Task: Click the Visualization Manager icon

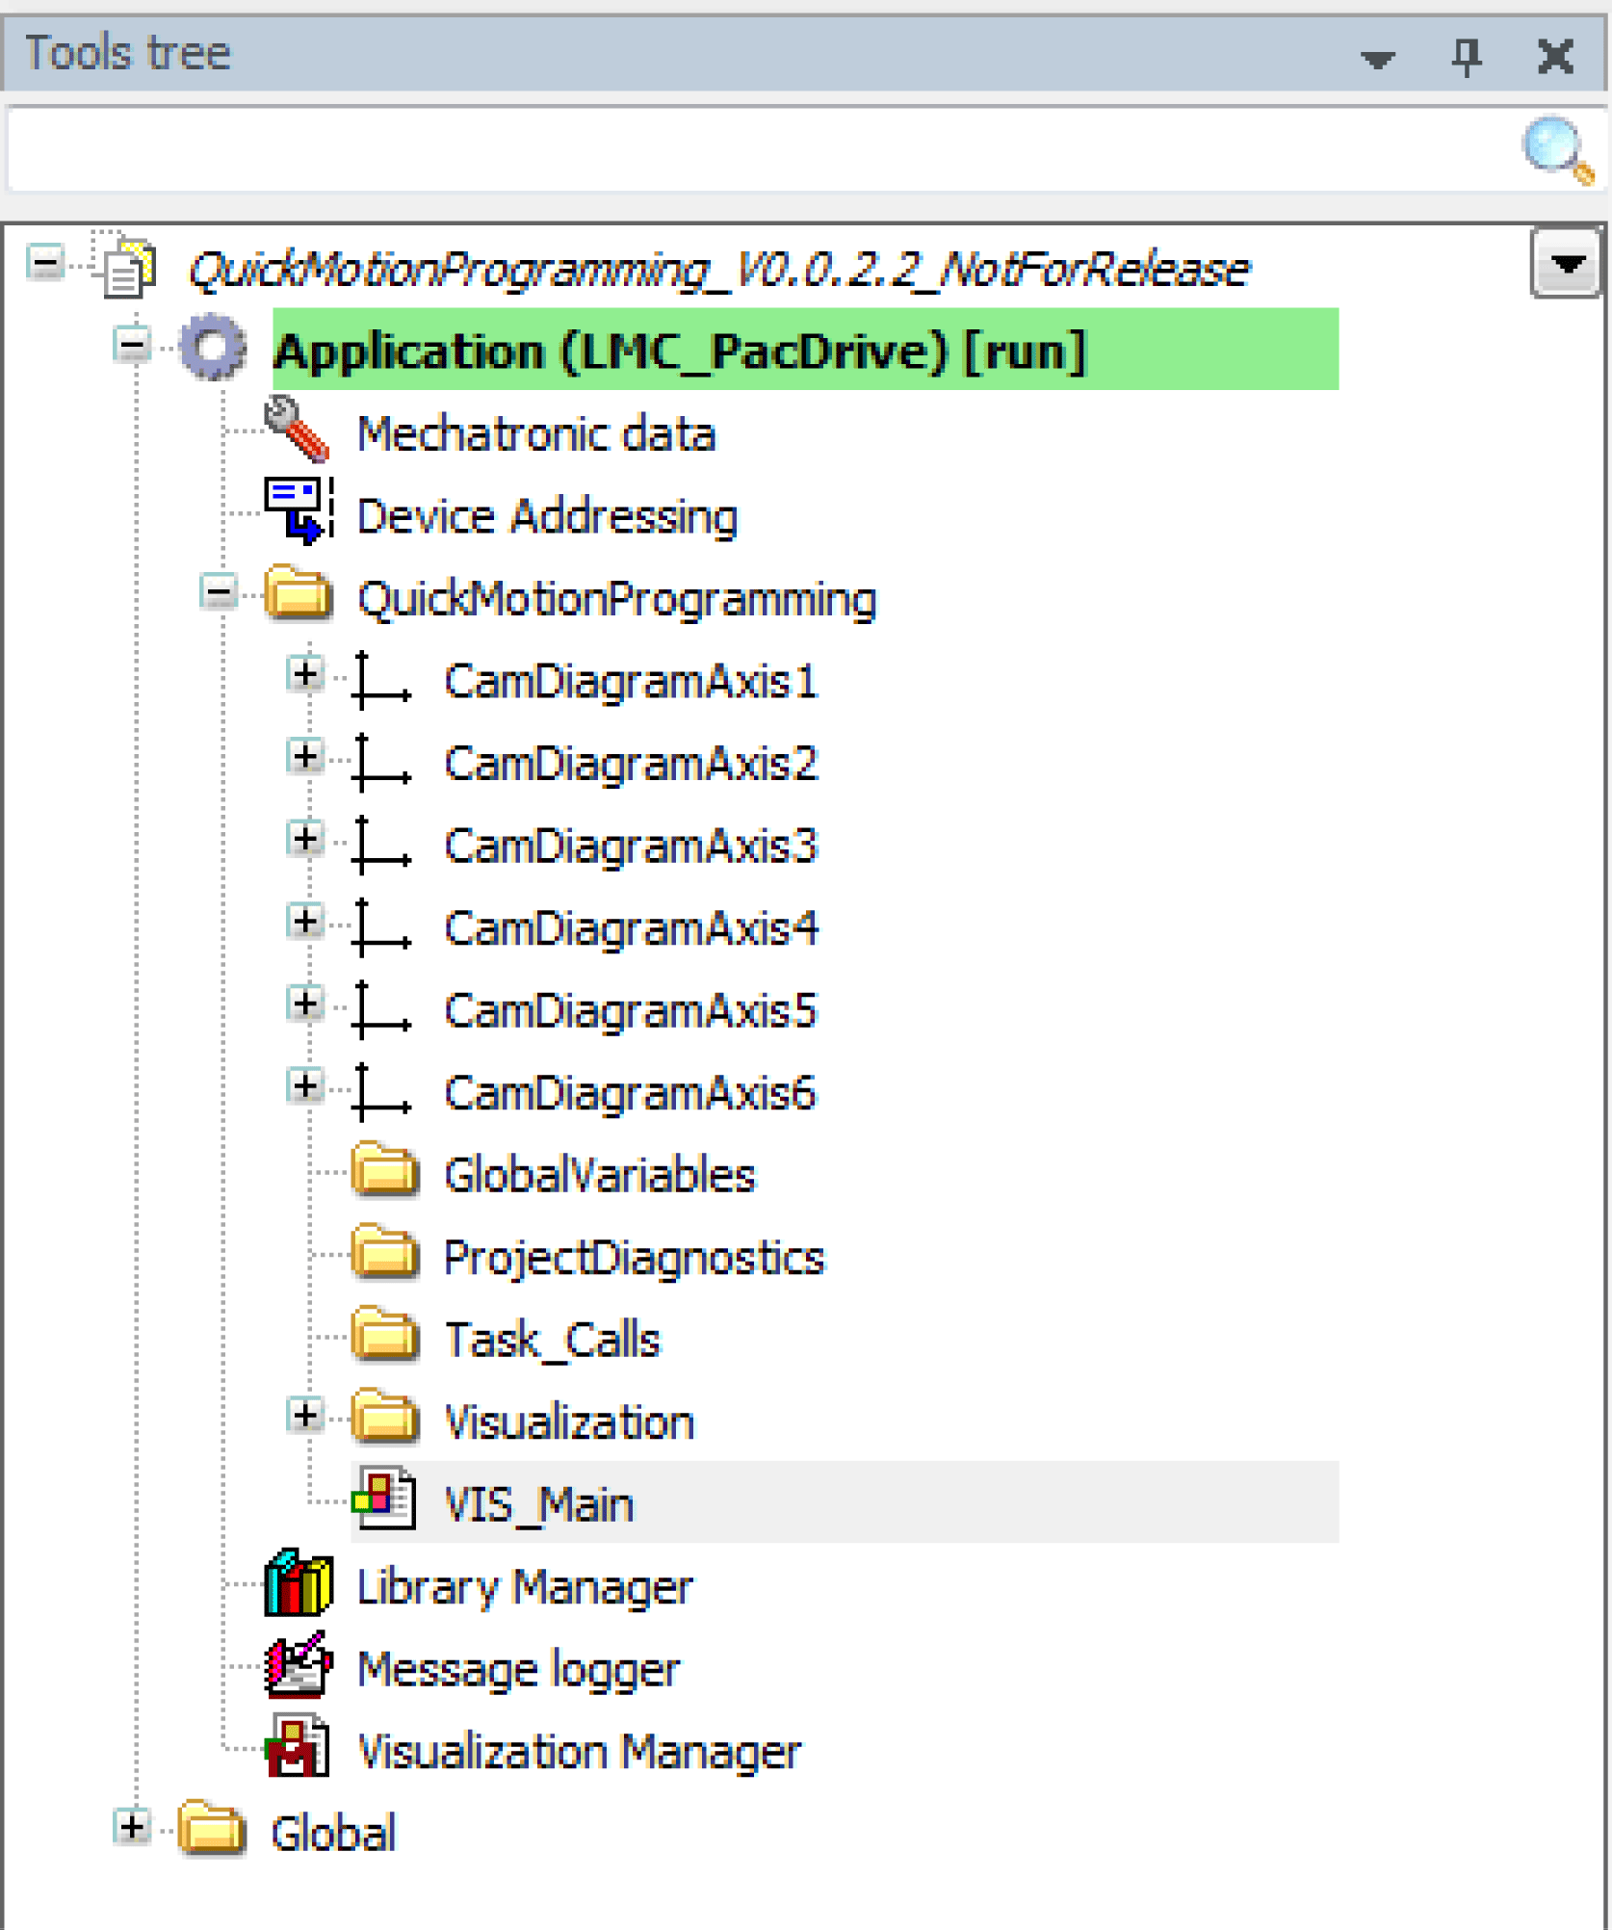Action: 298,1747
